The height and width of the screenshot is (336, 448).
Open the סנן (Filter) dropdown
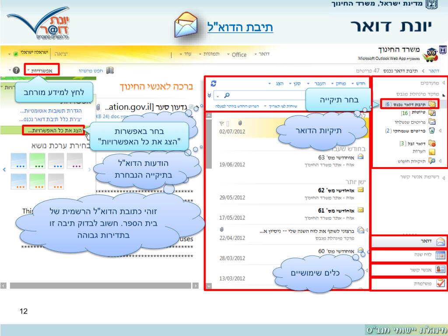[x=295, y=84]
